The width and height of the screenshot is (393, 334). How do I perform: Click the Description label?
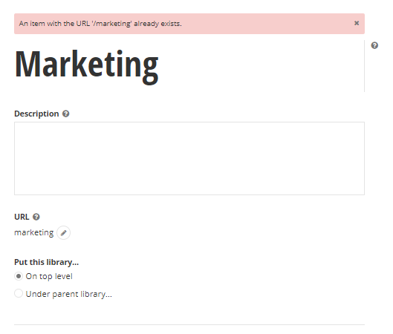click(36, 114)
